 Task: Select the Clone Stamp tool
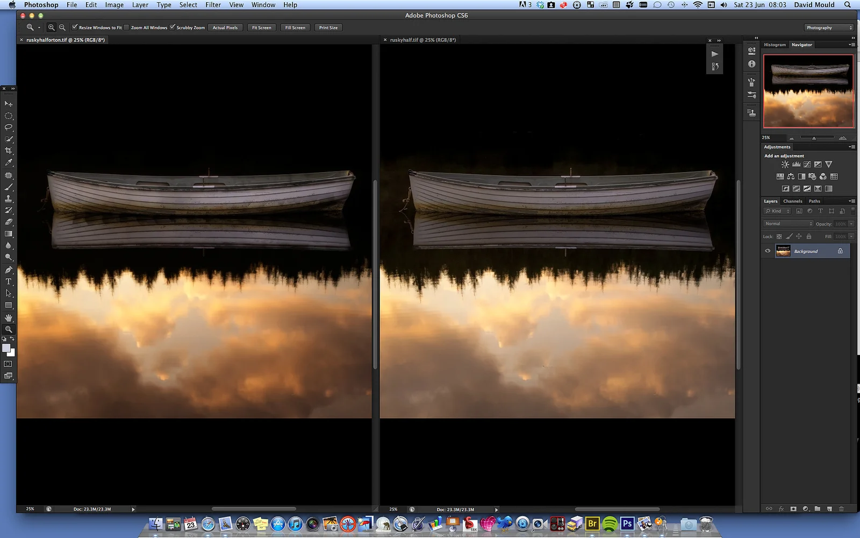tap(9, 199)
